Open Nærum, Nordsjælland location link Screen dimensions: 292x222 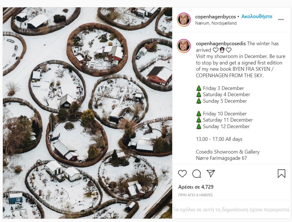click(x=216, y=23)
